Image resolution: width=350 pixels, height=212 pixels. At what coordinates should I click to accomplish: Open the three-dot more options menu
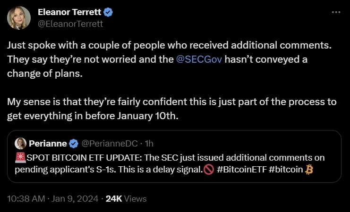coord(336,12)
